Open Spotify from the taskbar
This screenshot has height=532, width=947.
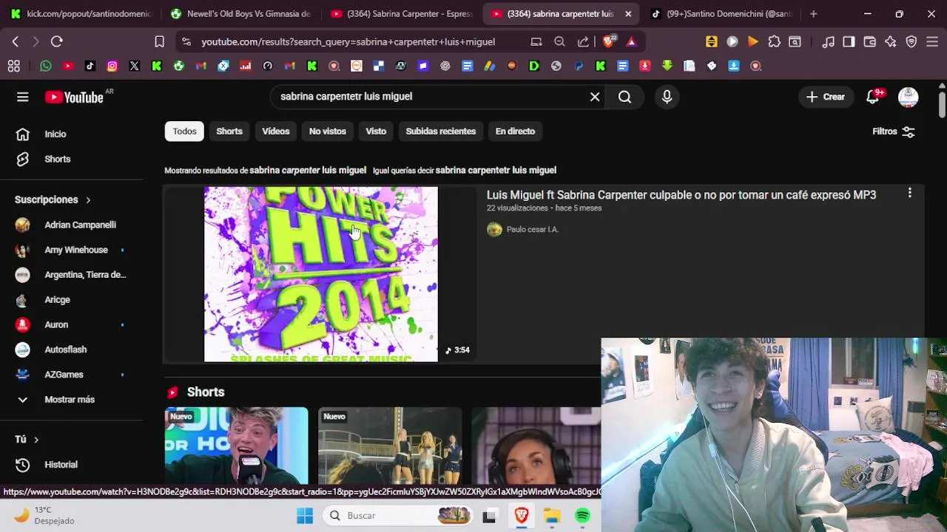pyautogui.click(x=583, y=516)
